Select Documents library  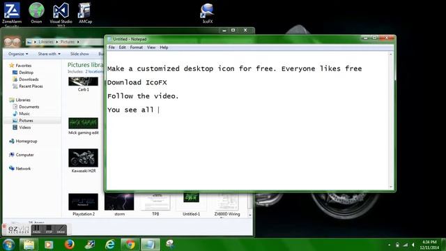(x=29, y=107)
